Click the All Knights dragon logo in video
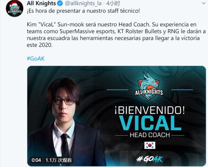Viewport: 208px width, 167px height. (149, 85)
